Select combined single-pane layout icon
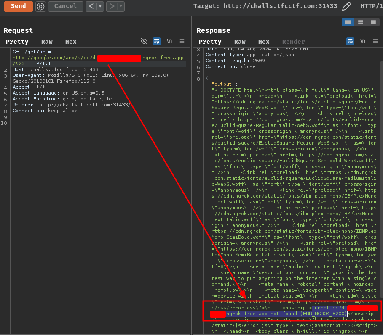Screen dimensions: 383x335 pyautogui.click(x=373, y=22)
